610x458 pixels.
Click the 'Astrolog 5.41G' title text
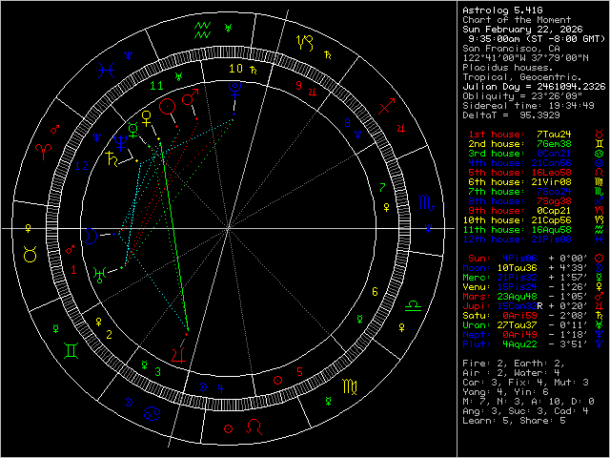tap(502, 10)
